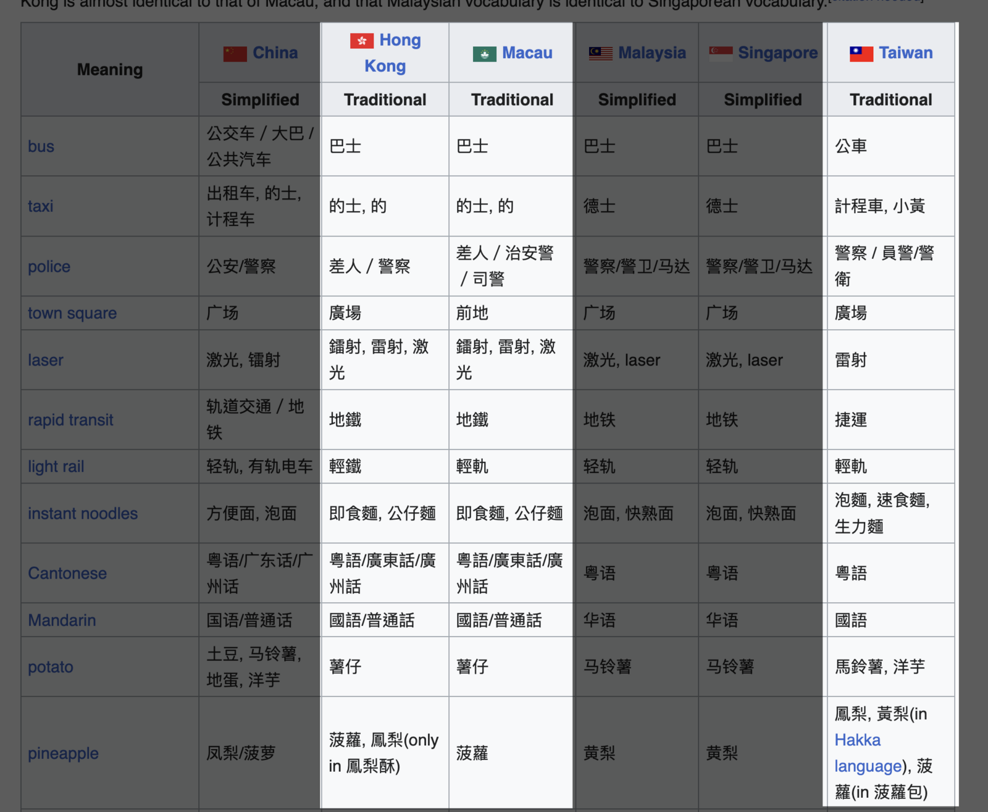Open the instant noodles link
The width and height of the screenshot is (988, 812).
click(x=83, y=514)
